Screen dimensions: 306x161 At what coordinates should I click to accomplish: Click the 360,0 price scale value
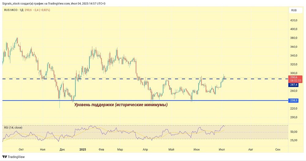click(294, 47)
